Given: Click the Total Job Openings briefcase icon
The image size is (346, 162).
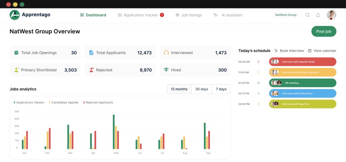Looking at the screenshot, I should pos(16,53).
